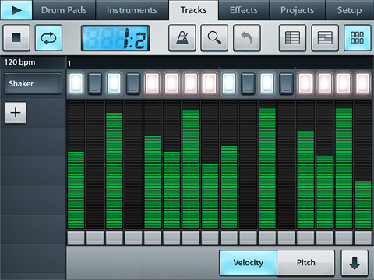Viewport: 374px width, 280px height.
Task: Switch to track list view icon
Action: 292,37
